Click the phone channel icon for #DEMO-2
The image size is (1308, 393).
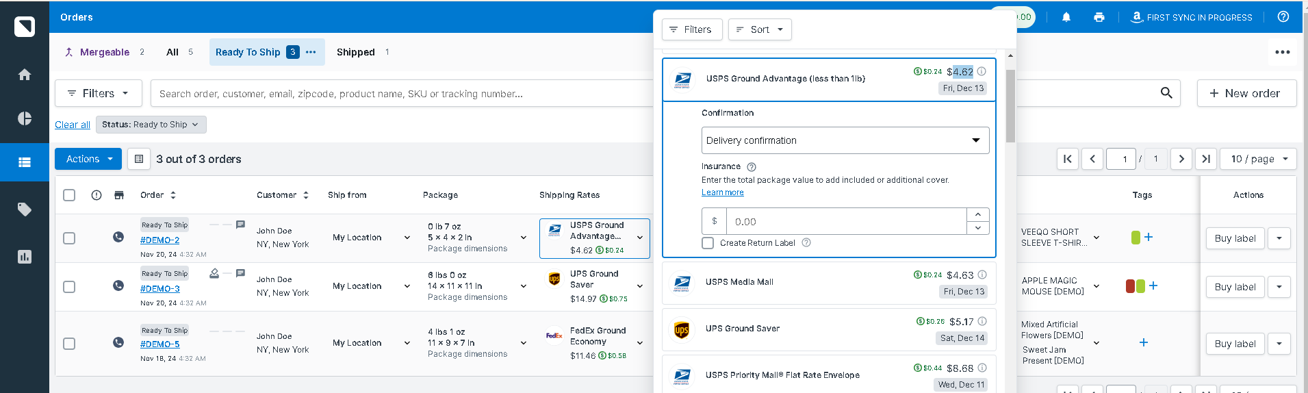click(118, 237)
